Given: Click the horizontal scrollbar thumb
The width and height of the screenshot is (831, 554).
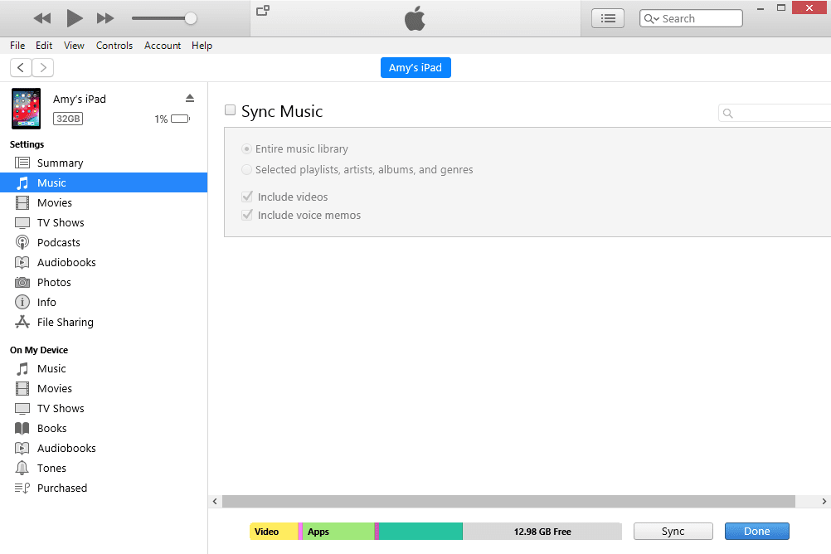Looking at the screenshot, I should (508, 501).
